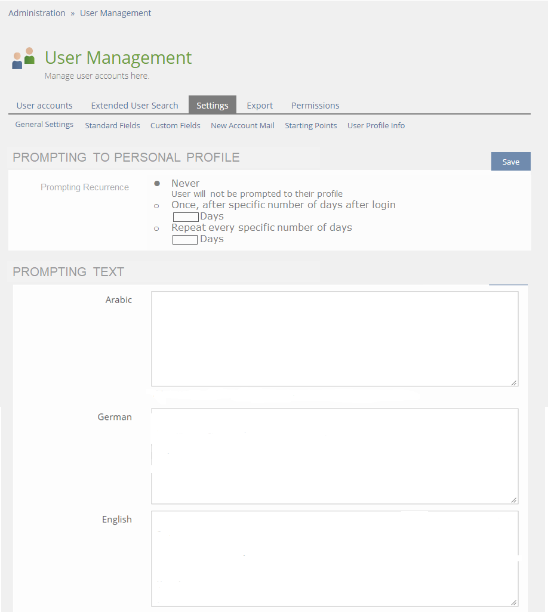Click inside the Arabic prompting text area

click(334, 338)
